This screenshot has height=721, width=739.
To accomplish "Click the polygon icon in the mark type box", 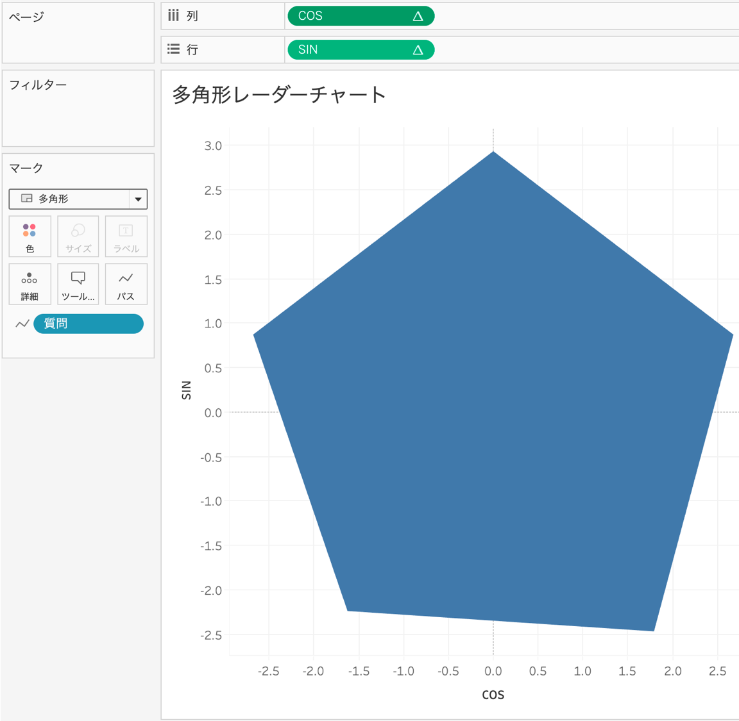I will point(27,198).
